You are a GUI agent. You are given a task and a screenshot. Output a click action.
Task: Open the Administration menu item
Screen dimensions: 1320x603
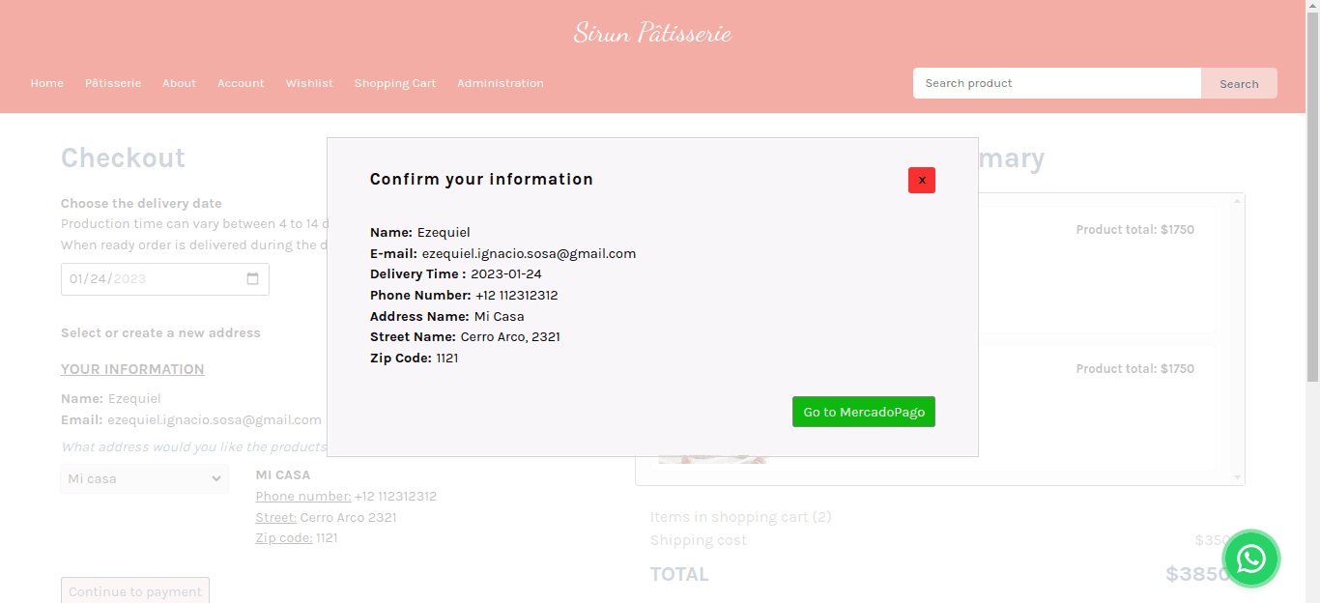pyautogui.click(x=500, y=83)
